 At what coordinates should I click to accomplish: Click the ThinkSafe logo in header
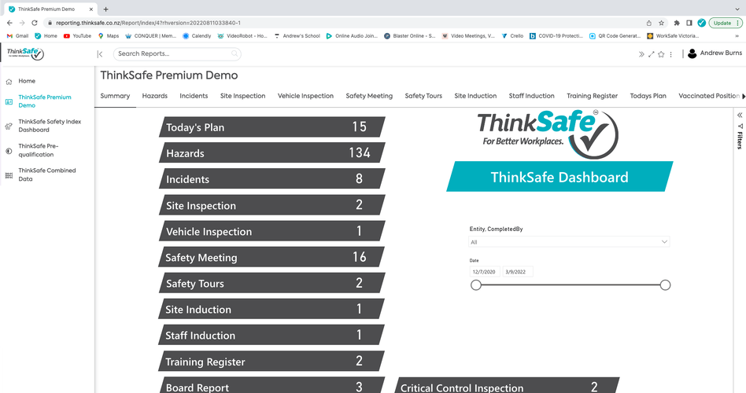click(x=25, y=53)
